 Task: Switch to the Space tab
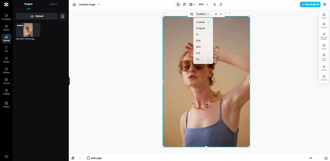(x=53, y=4)
